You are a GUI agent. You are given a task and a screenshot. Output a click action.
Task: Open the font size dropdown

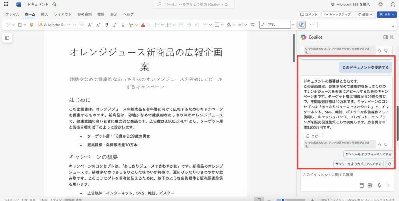[81, 25]
